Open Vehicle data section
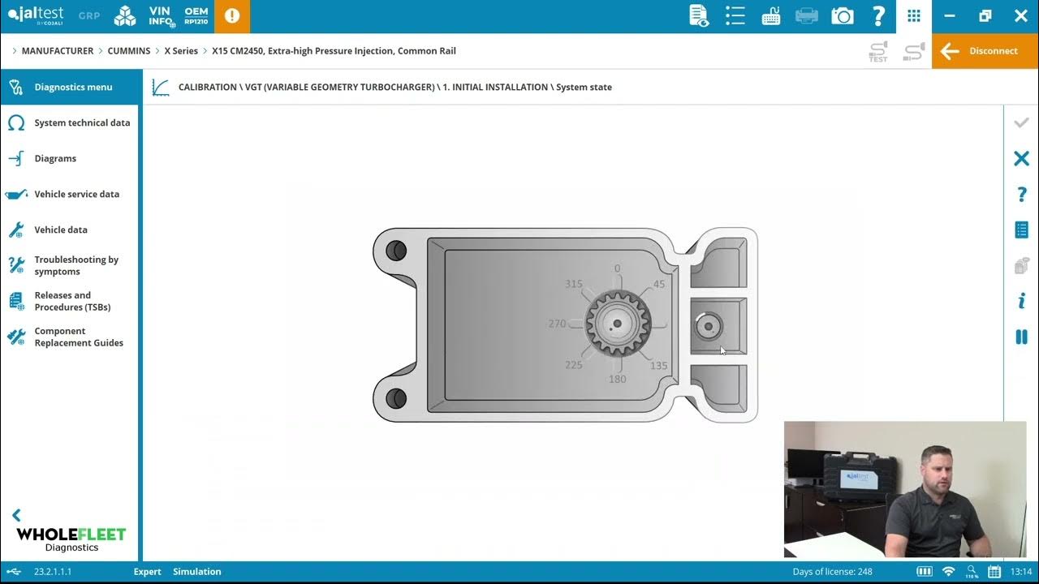Viewport: 1039px width, 584px height. pyautogui.click(x=70, y=230)
